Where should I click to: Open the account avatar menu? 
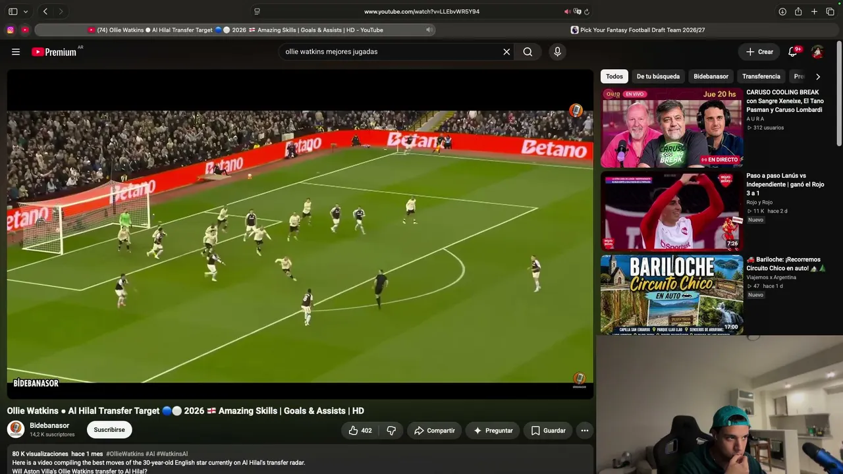817,52
